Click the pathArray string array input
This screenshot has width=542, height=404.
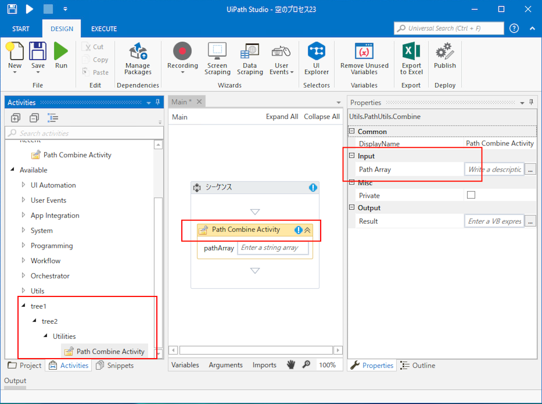click(x=272, y=248)
